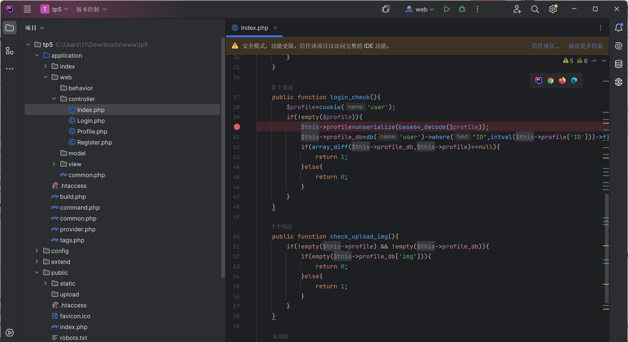Open file in Firefox browser
Image resolution: width=628 pixels, height=342 pixels.
click(x=562, y=81)
